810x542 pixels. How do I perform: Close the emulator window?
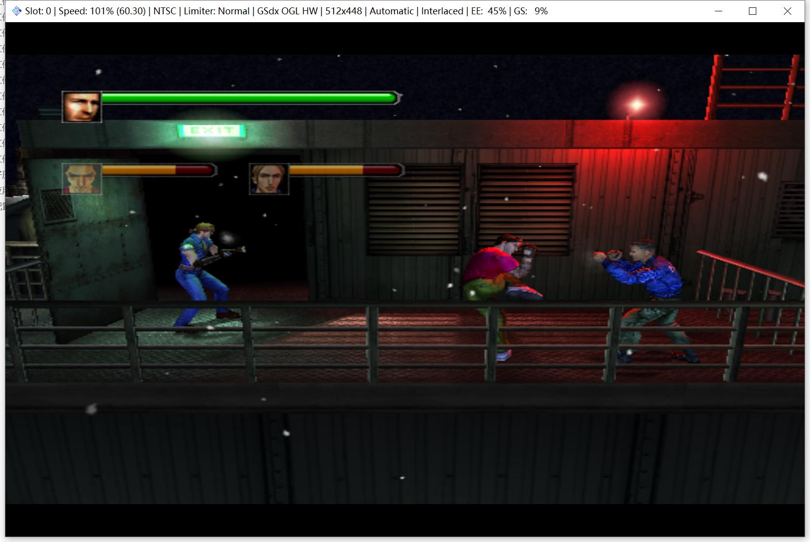[x=787, y=11]
